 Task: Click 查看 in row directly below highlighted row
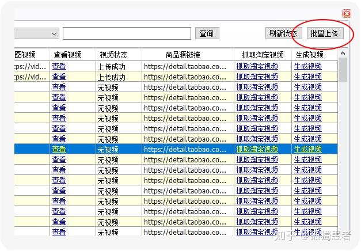(x=59, y=159)
